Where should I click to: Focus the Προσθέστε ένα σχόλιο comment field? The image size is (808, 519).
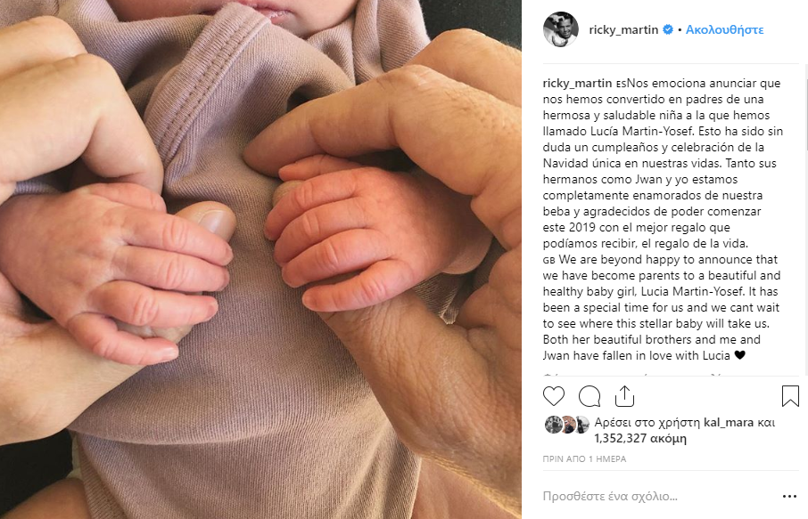(660, 497)
